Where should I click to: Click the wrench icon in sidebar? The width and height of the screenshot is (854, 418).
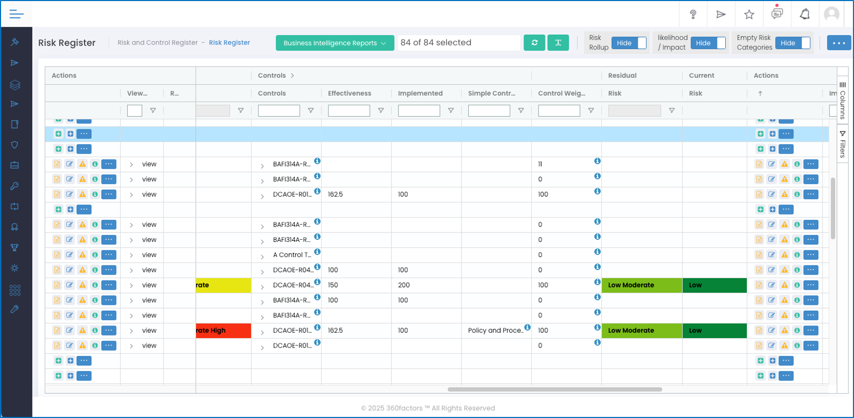(x=15, y=309)
